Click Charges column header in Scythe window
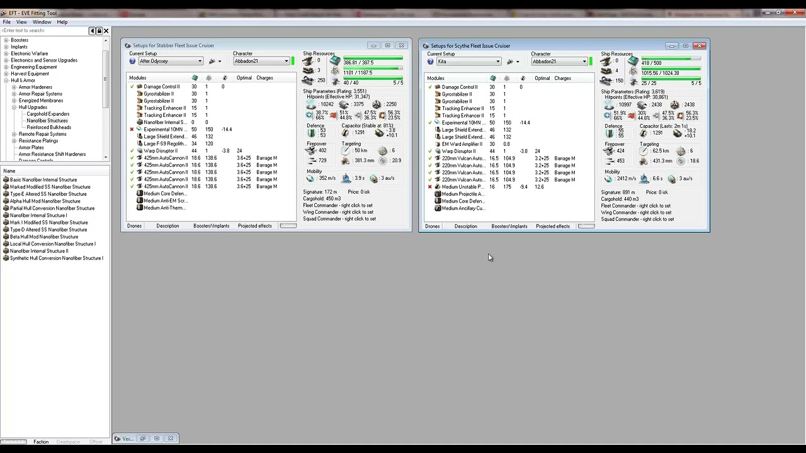 [563, 79]
